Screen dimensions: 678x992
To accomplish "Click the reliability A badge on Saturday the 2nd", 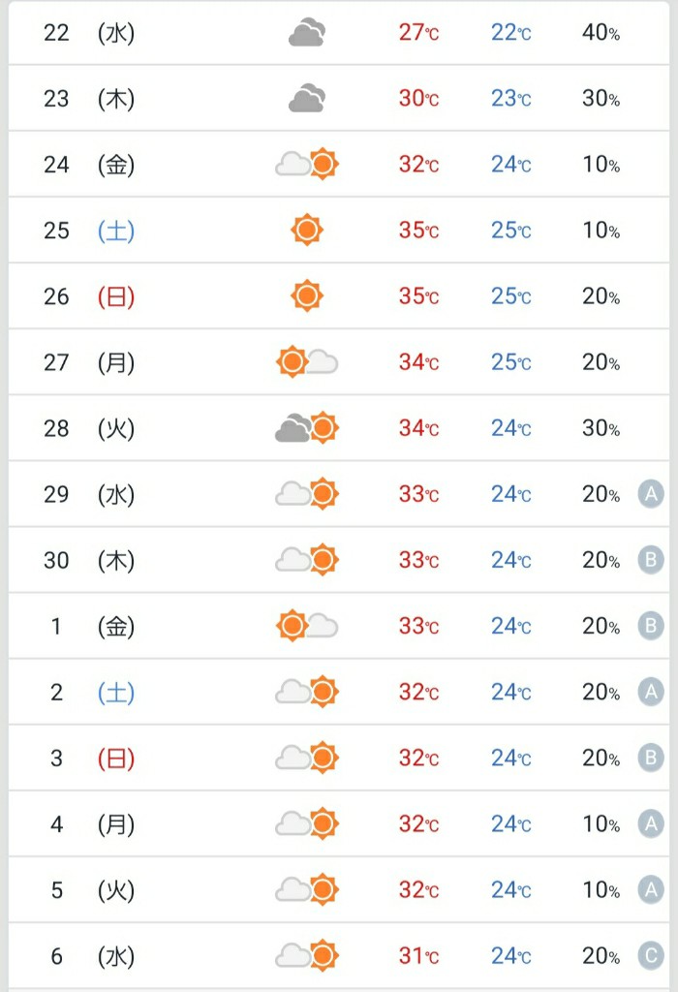I will 651,692.
